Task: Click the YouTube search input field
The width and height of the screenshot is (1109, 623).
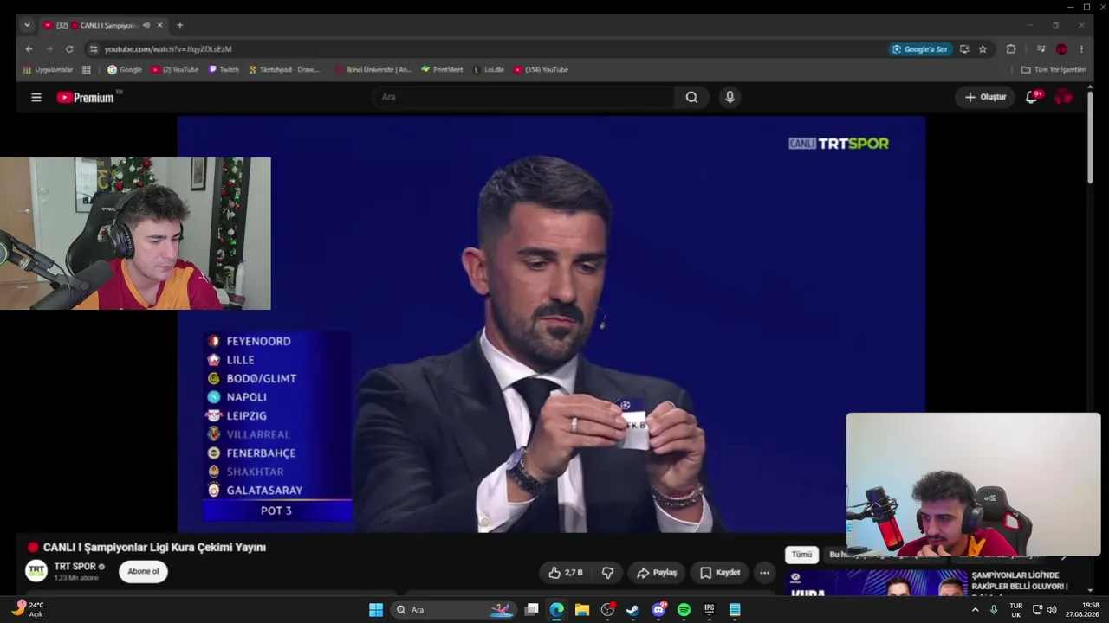Action: pyautogui.click(x=524, y=98)
